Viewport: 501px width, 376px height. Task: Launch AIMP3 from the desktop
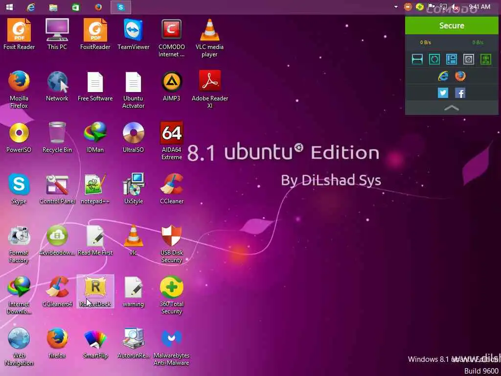[x=172, y=86]
